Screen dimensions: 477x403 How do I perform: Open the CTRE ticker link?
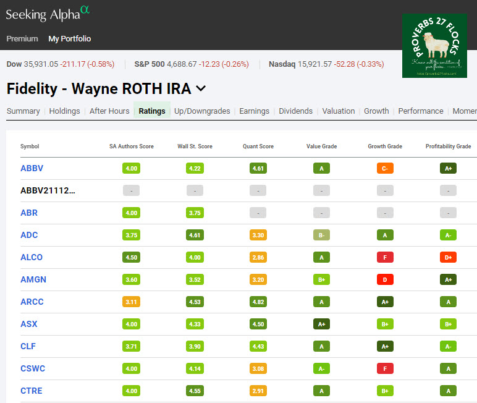(x=32, y=391)
